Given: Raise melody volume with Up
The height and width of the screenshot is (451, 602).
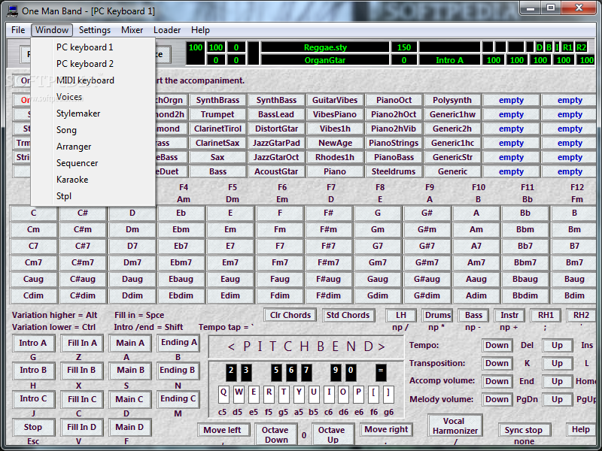Looking at the screenshot, I should pyautogui.click(x=557, y=399).
